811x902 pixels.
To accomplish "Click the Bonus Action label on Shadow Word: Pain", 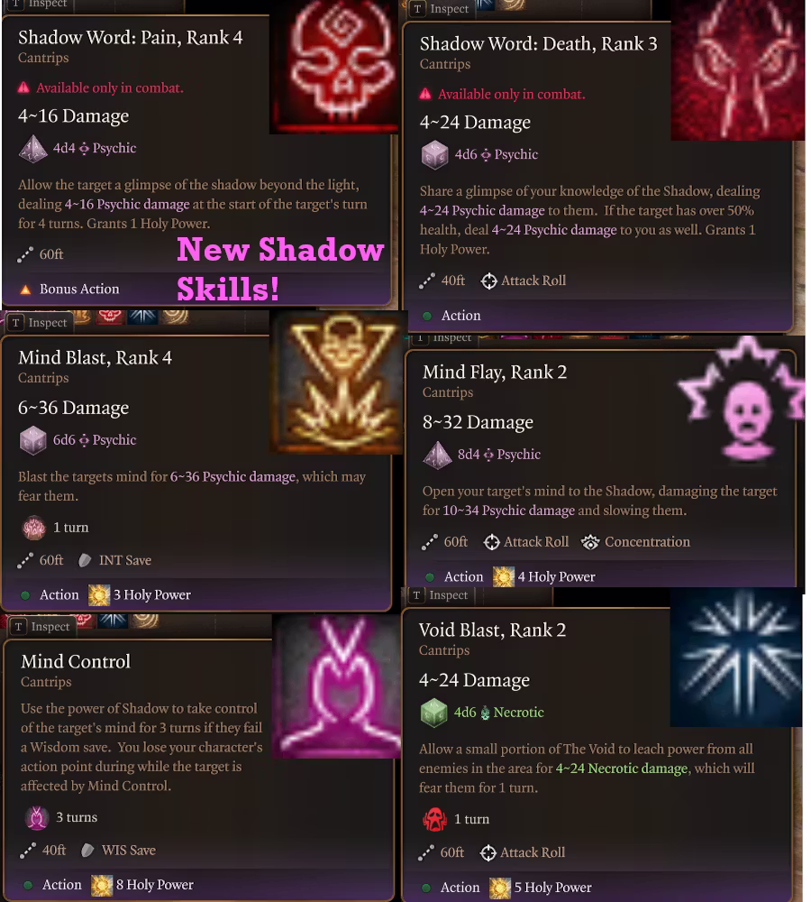I will pos(79,289).
